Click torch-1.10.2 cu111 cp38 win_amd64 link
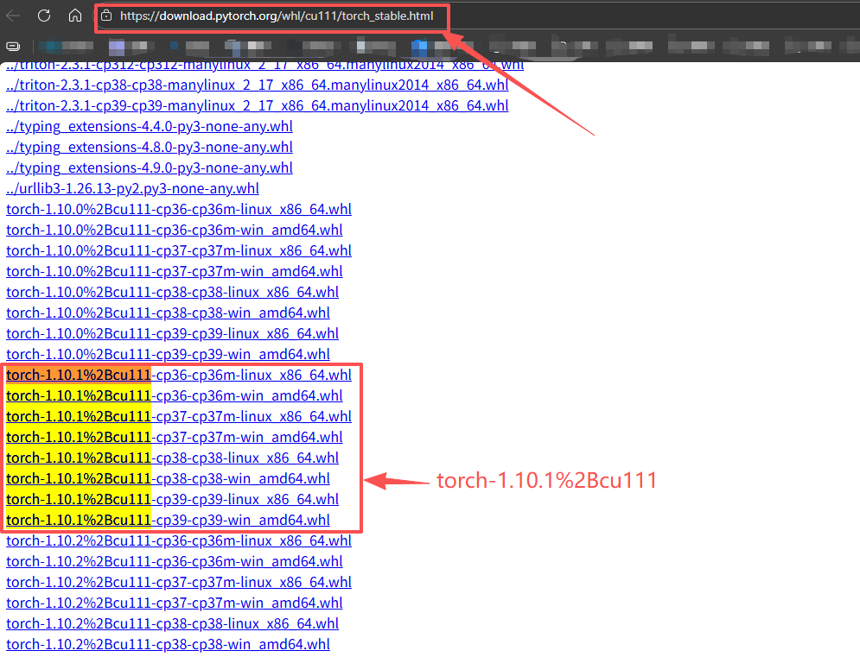The height and width of the screenshot is (657, 860). [x=168, y=644]
